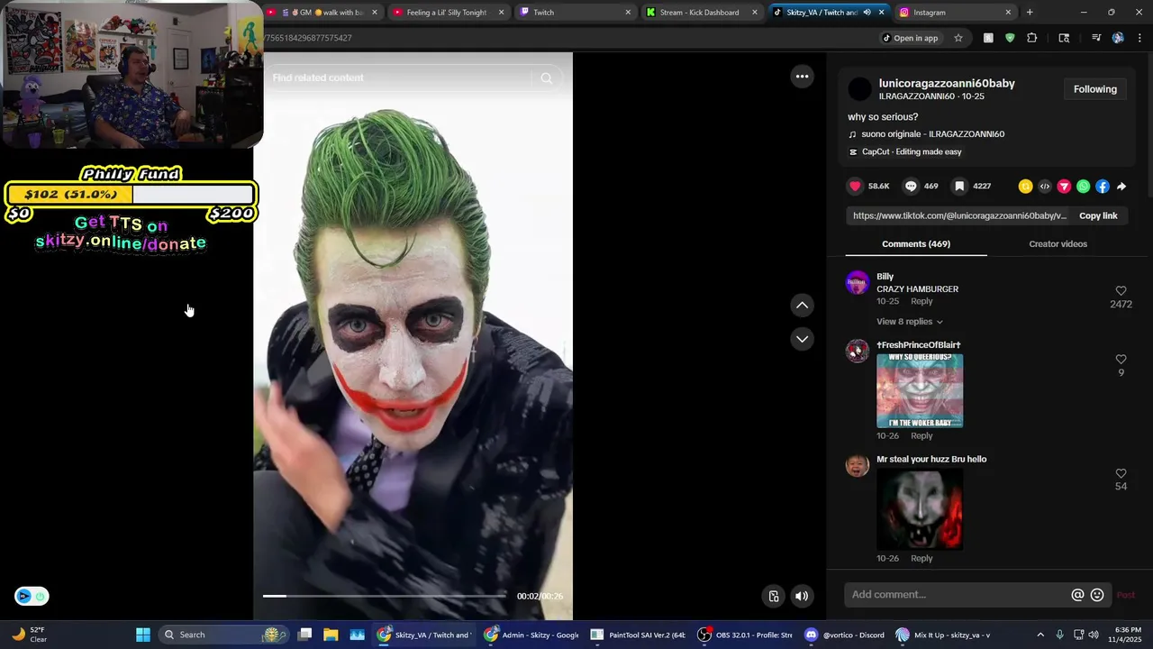Open the Chrome profile avatar
The image size is (1153, 649).
(x=1118, y=38)
